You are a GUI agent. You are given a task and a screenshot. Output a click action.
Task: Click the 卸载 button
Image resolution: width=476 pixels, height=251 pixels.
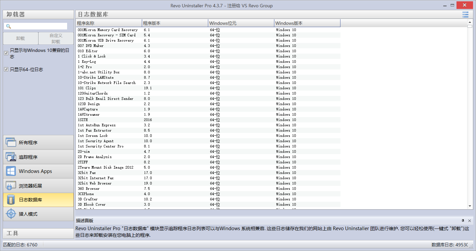[x=20, y=38]
